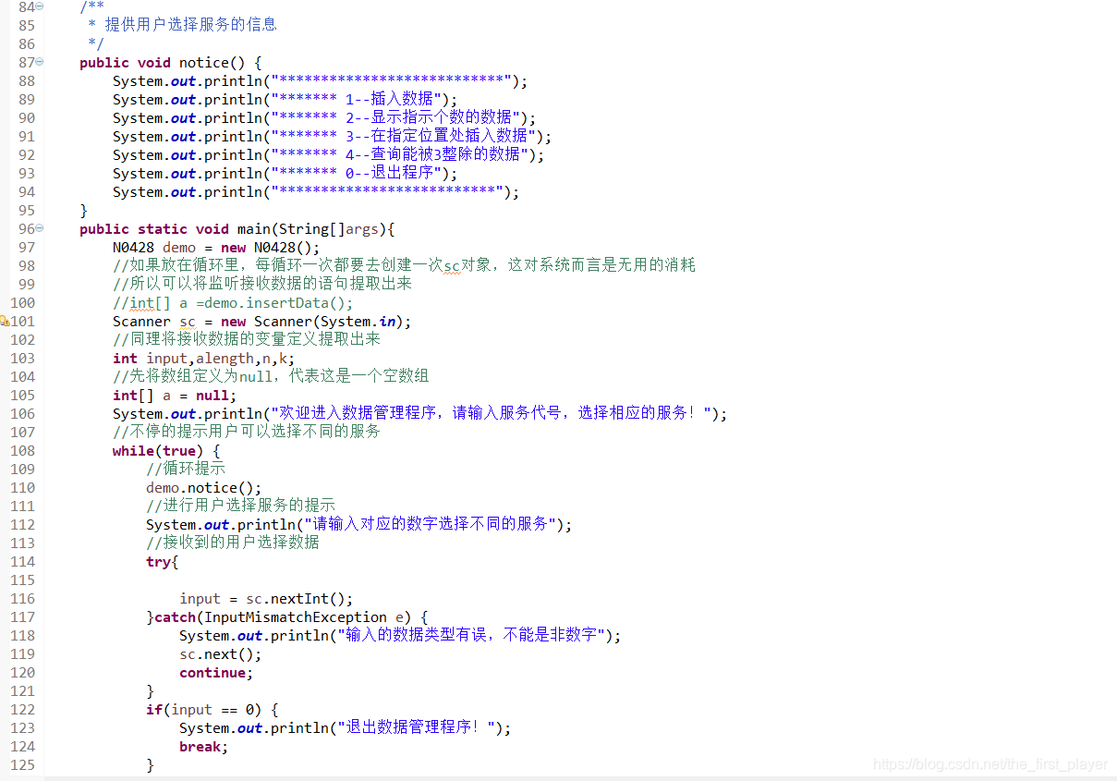Click the comment 接收到的用户选择数据
The height and width of the screenshot is (781, 1117).
233,543
